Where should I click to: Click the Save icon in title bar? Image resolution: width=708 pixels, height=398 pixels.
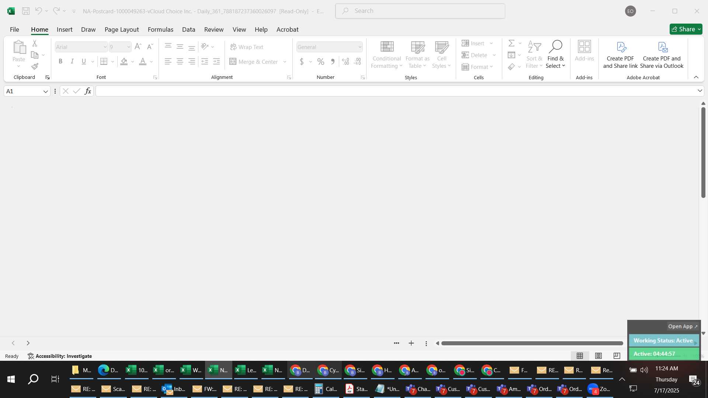click(x=26, y=11)
